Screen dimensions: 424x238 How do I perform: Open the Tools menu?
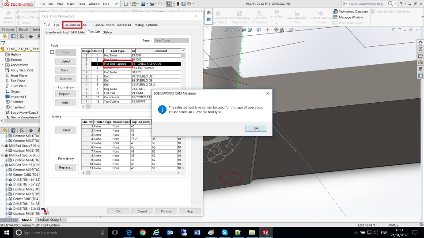(81, 4)
